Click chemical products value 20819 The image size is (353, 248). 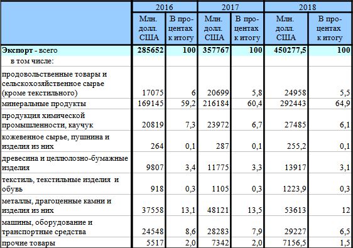153,125
